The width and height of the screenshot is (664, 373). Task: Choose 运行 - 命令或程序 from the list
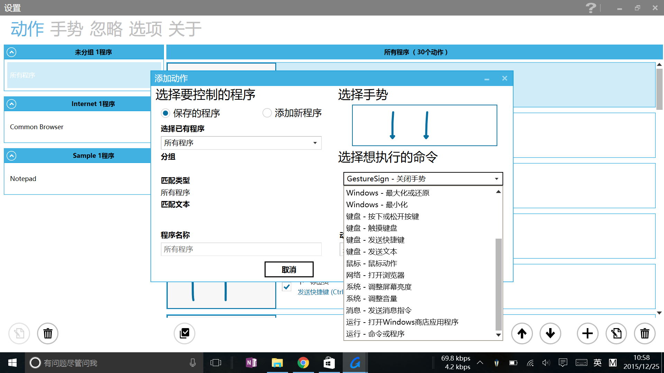pyautogui.click(x=420, y=334)
